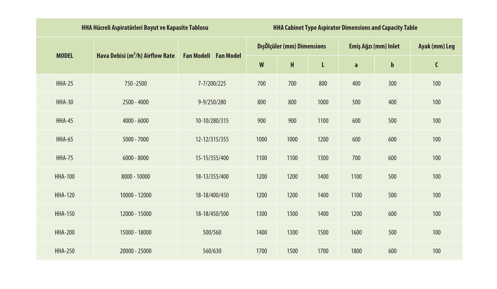Click the HHA-25 model cell
This screenshot has width=497, height=289.
(65, 84)
